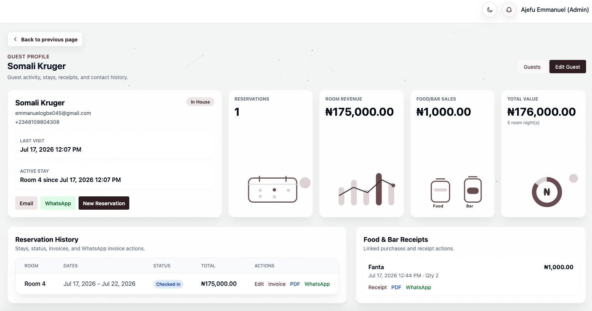The height and width of the screenshot is (311, 592).
Task: Toggle dark mode with the moon icon
Action: pyautogui.click(x=489, y=10)
